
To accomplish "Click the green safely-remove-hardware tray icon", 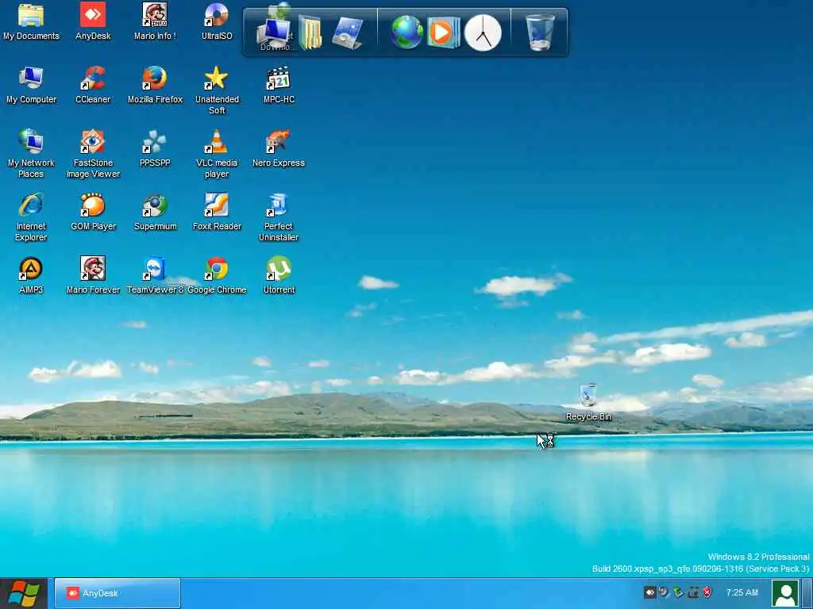I will click(x=678, y=592).
